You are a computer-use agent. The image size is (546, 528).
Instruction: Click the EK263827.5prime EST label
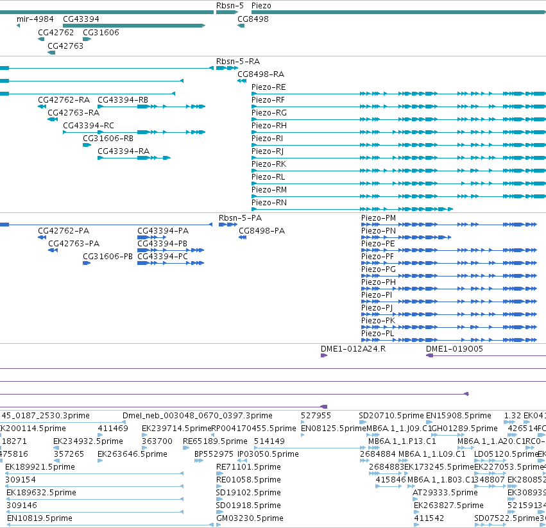[x=449, y=506]
